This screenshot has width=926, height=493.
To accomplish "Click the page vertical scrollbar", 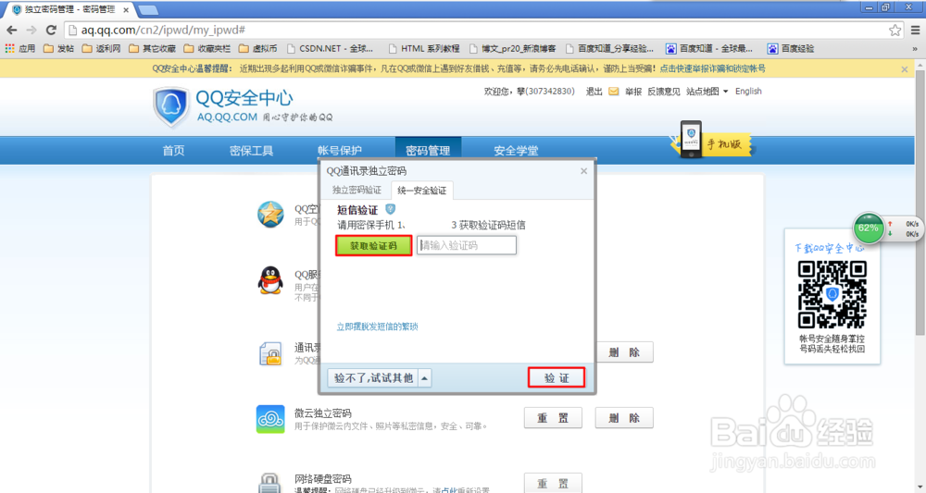I will (920, 203).
